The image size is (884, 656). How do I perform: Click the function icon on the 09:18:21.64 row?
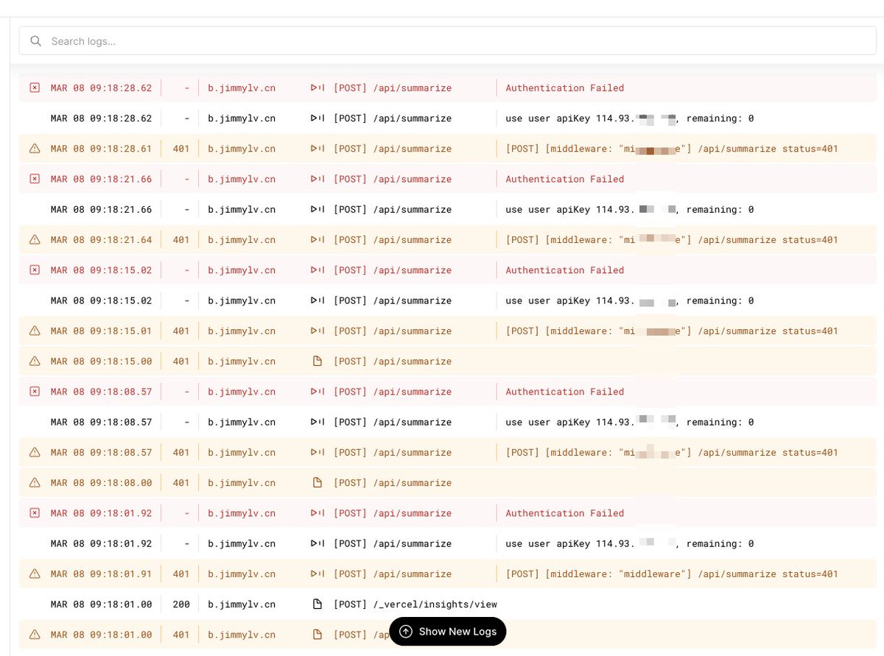[x=318, y=240]
